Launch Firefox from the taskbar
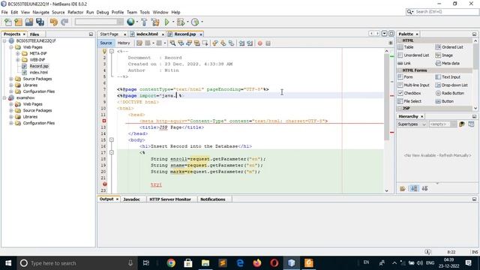 [x=257, y=263]
